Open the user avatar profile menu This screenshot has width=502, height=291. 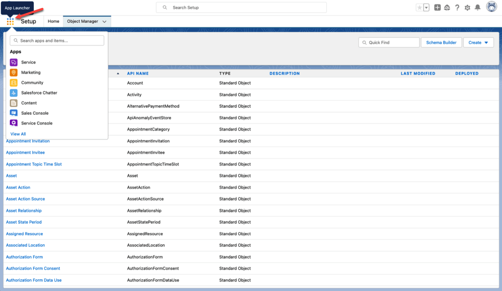[491, 7]
